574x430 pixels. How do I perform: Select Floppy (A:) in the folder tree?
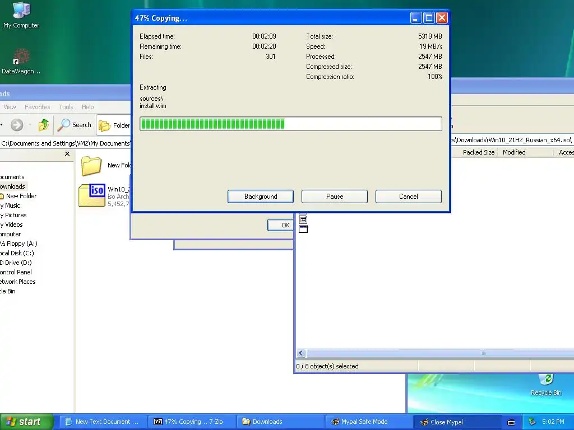click(18, 244)
